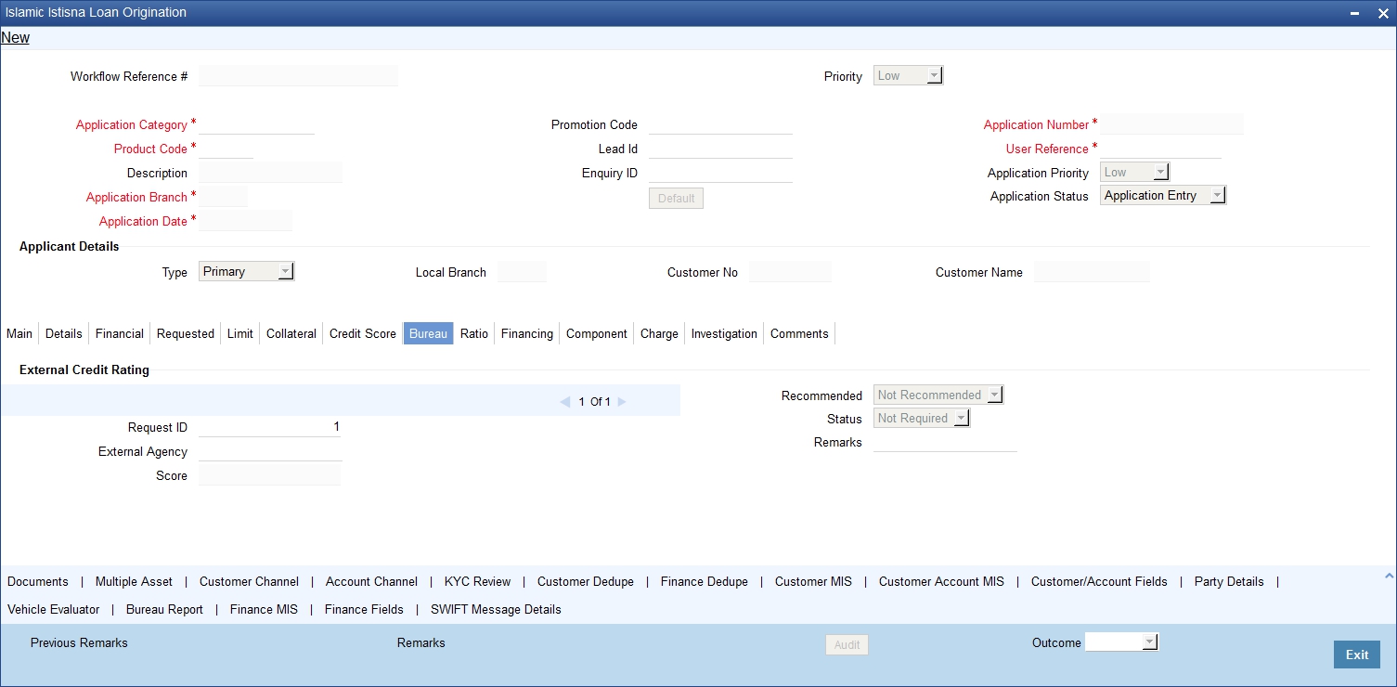Click the Exit button
Image resolution: width=1397 pixels, height=687 pixels.
coord(1357,655)
